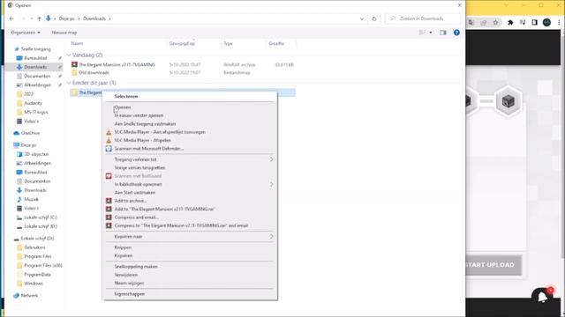Click cube hexagon icon on browser page
The image size is (565, 317).
pyautogui.click(x=508, y=101)
